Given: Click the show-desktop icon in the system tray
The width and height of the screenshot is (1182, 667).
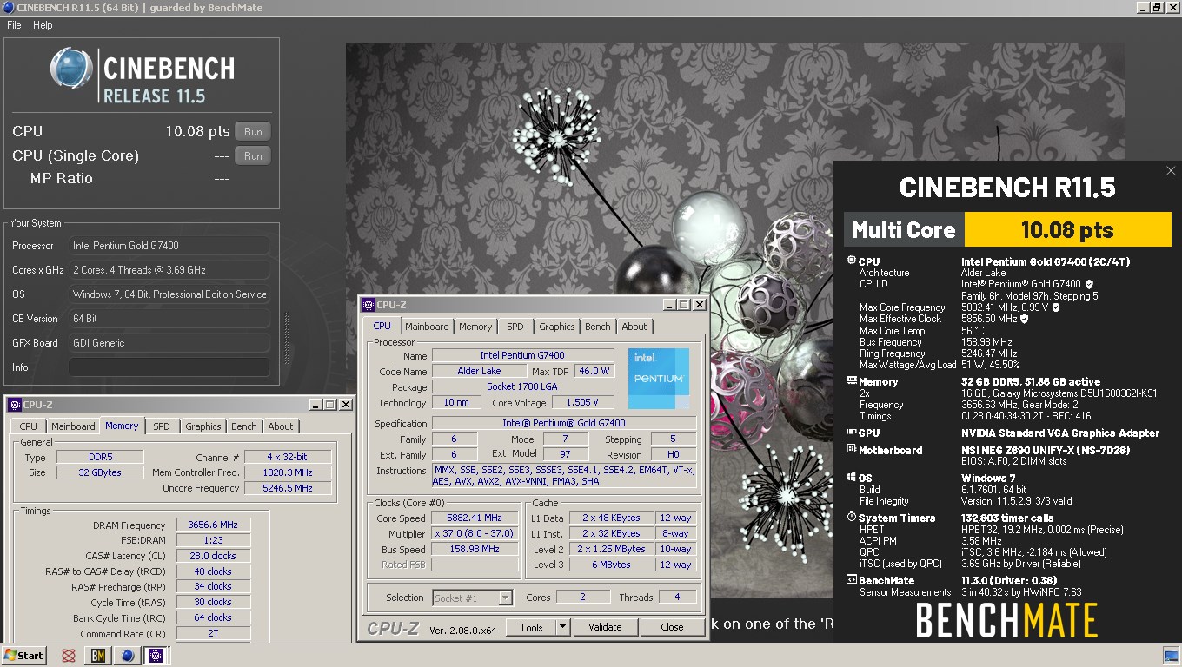Looking at the screenshot, I should click(1170, 656).
